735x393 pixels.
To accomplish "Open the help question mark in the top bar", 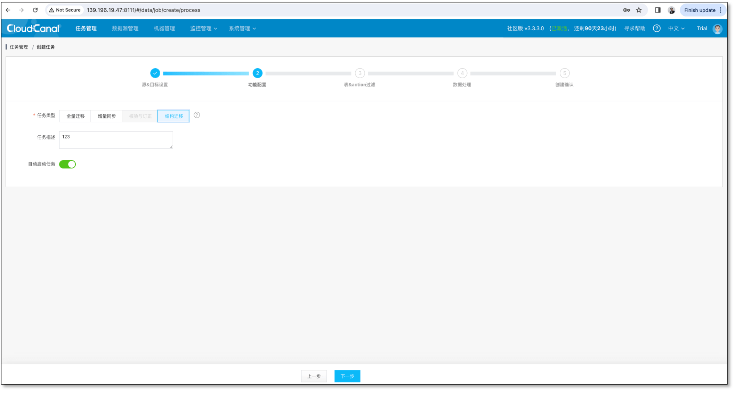I will [656, 28].
